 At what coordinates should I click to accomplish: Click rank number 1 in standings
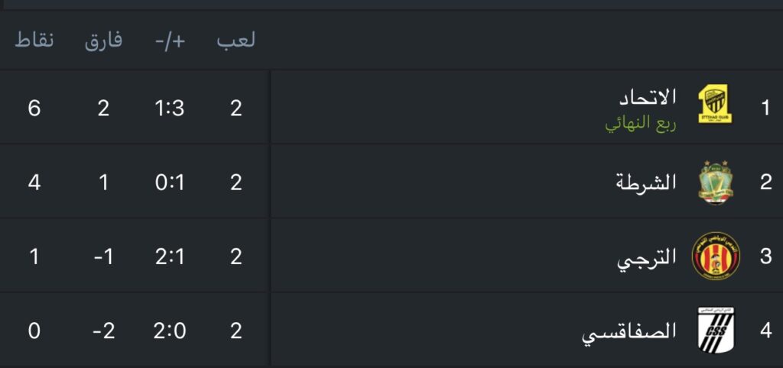[x=766, y=108]
